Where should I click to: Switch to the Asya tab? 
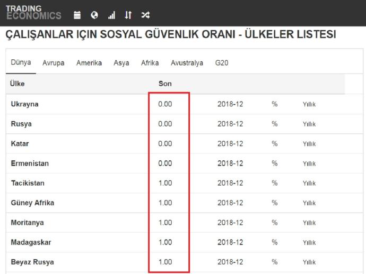pos(121,63)
